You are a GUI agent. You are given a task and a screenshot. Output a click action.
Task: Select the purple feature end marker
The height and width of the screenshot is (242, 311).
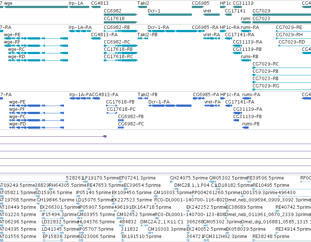[x=105, y=136]
